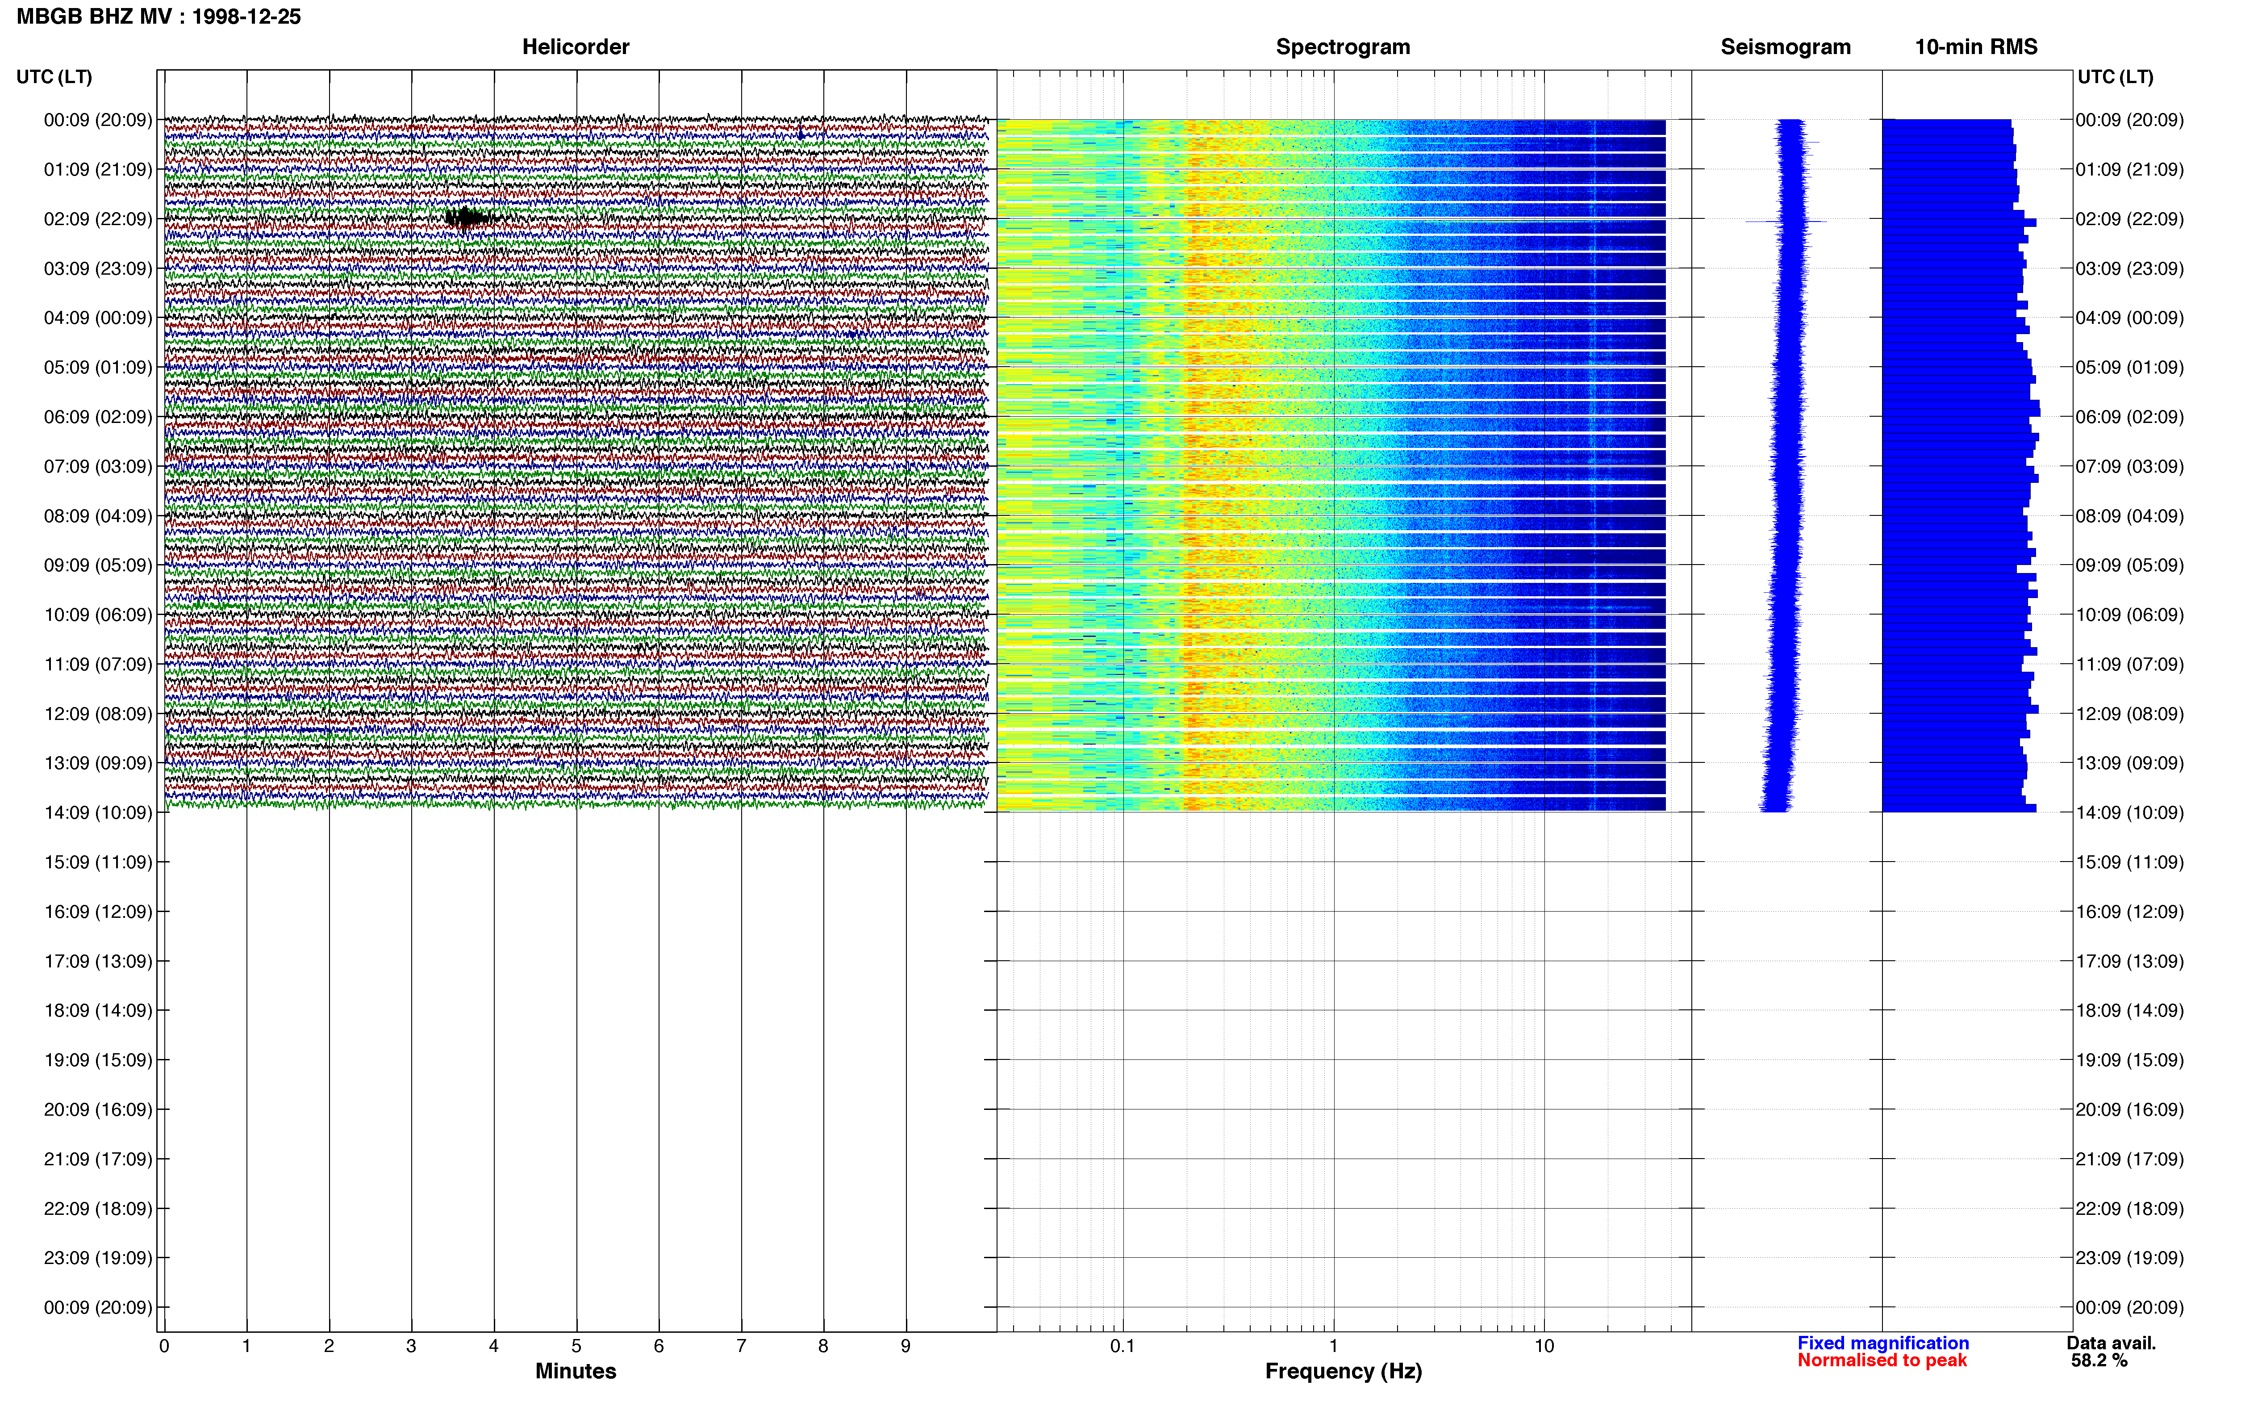Viewport: 2241px width, 1402px height.
Task: Click the plot title MBGB BHZ MV : 1998-12-25
Action: 159,17
